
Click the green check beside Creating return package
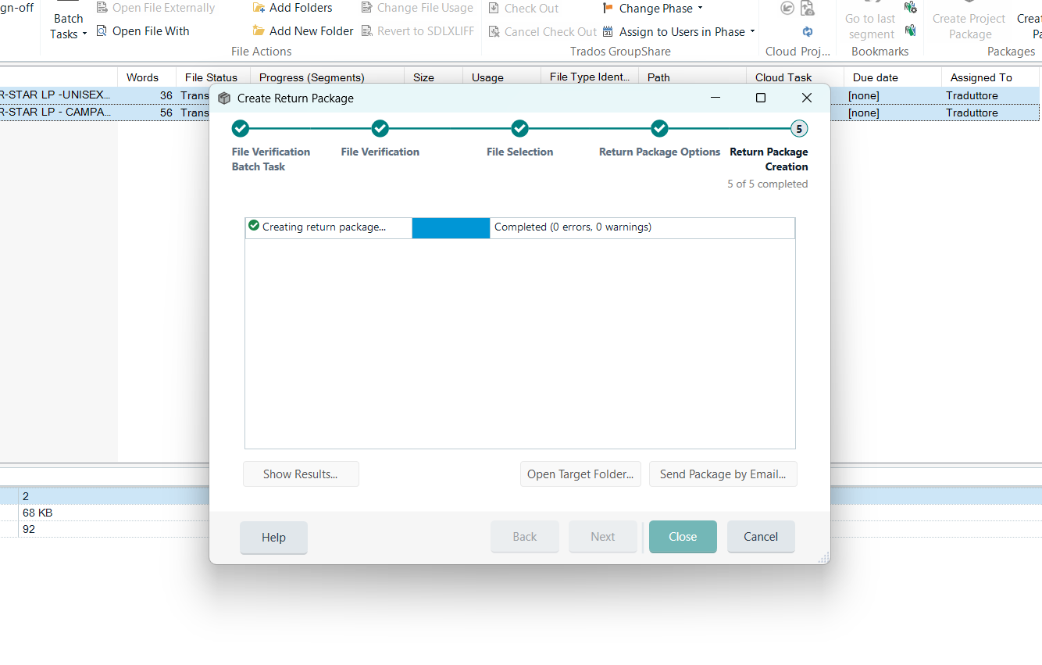[x=254, y=226]
